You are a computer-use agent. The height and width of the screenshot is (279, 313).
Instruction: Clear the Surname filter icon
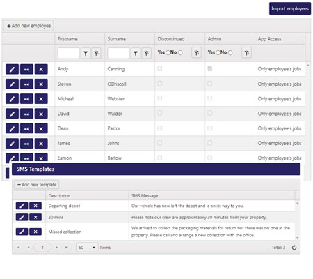pyautogui.click(x=147, y=54)
